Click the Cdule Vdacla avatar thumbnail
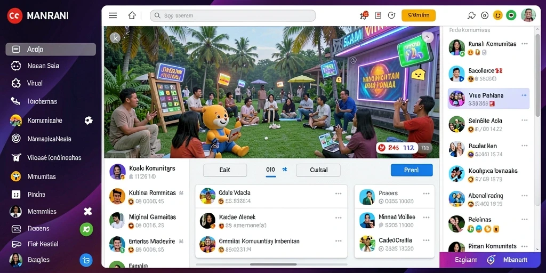The height and width of the screenshot is (273, 546). tap(207, 196)
